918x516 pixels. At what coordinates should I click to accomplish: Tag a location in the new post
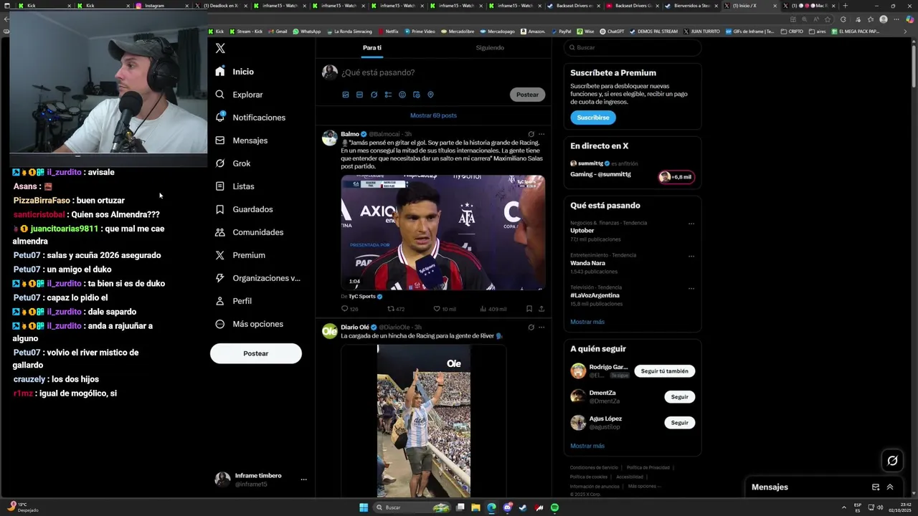coord(430,95)
